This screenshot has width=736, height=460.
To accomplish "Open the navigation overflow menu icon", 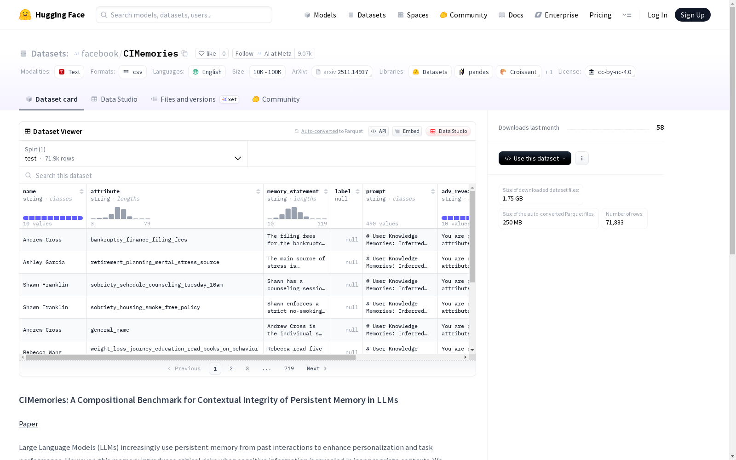I will (627, 15).
